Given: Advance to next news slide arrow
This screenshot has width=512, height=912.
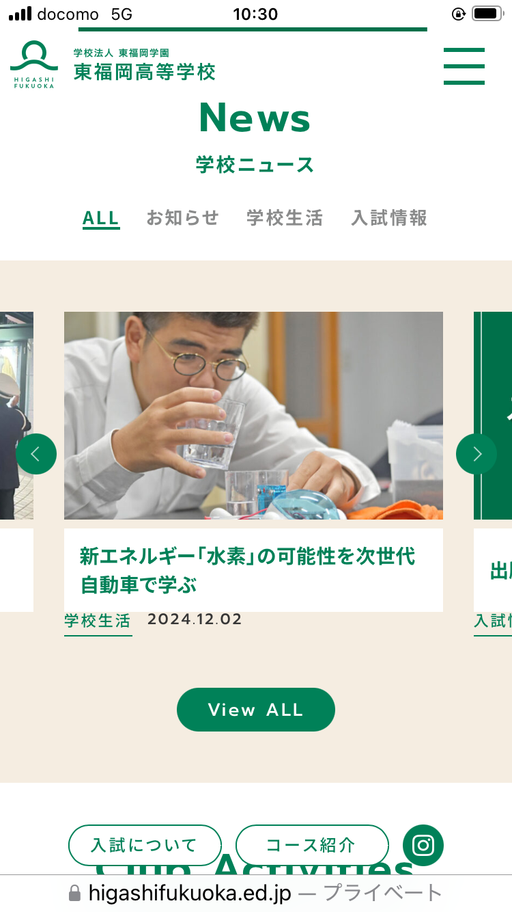Looking at the screenshot, I should coord(477,454).
